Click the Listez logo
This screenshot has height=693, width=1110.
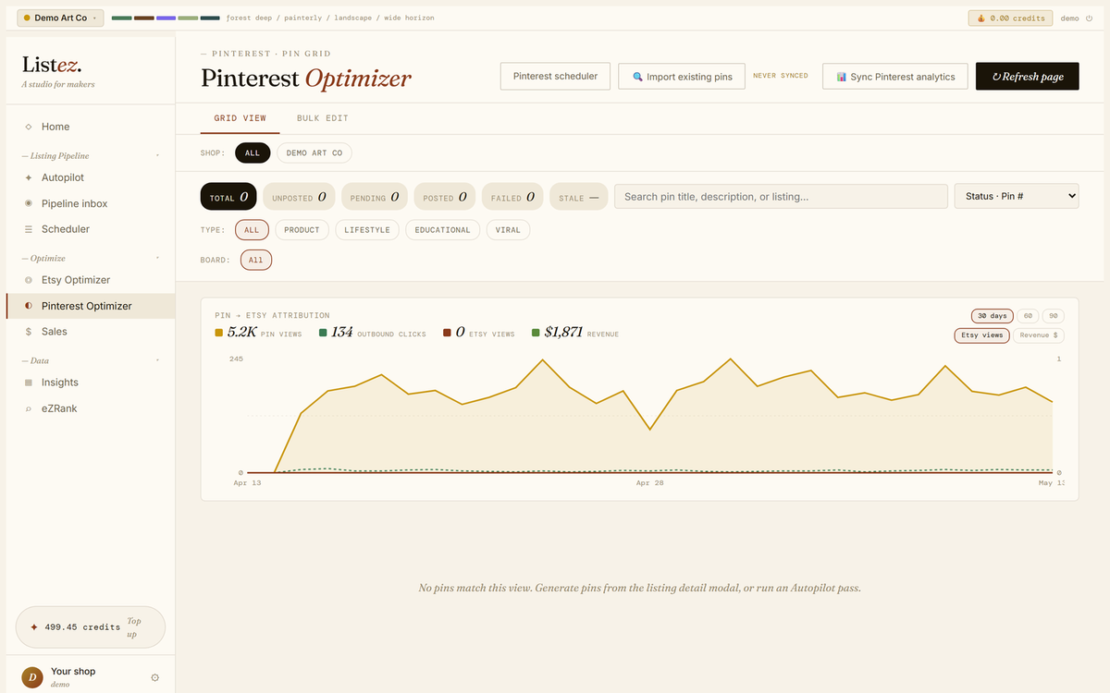click(52, 65)
